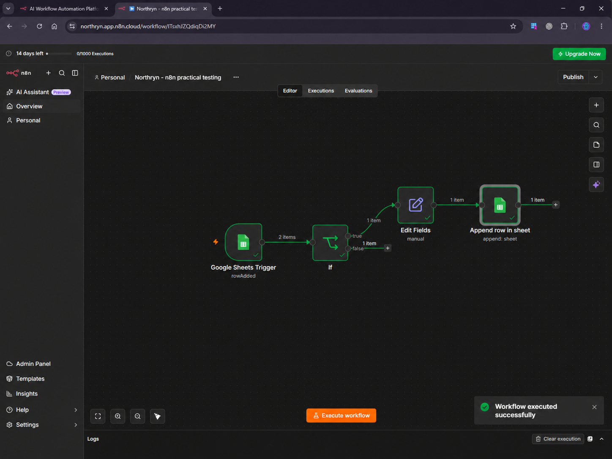Image resolution: width=612 pixels, height=459 pixels.
Task: Expand the logs panel chevron
Action: [601, 439]
